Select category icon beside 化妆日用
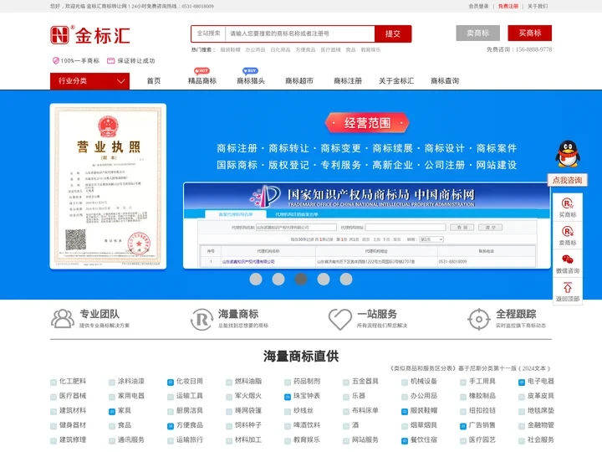Screen dimensions: 602x452 click(171, 382)
